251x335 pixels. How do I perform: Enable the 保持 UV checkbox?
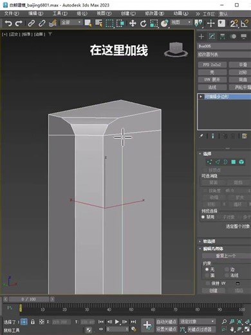point(207,283)
